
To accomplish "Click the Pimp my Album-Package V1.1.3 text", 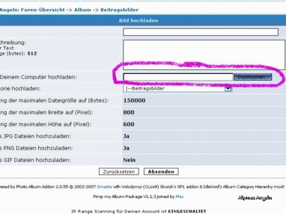I will coord(125,197).
